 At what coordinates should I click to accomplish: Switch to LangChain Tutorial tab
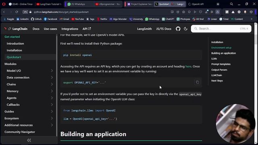(x=49, y=4)
